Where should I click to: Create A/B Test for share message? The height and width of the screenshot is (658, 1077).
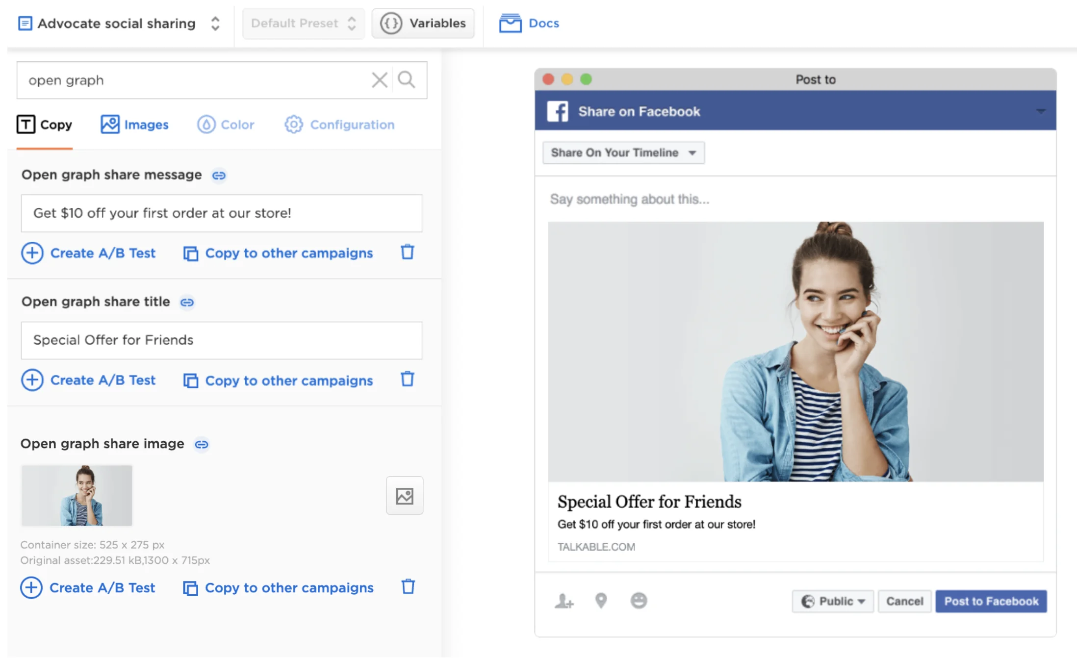point(88,253)
